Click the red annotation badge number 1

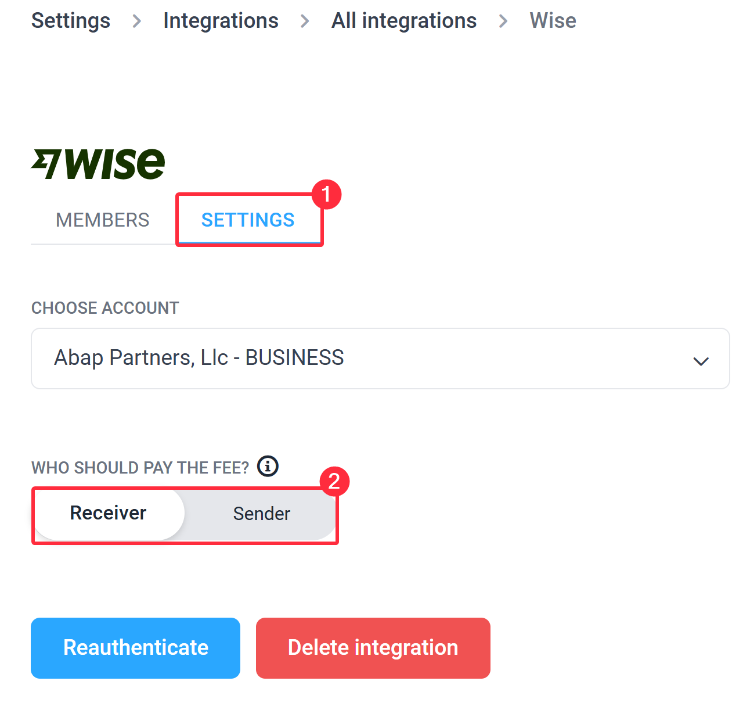(x=326, y=194)
